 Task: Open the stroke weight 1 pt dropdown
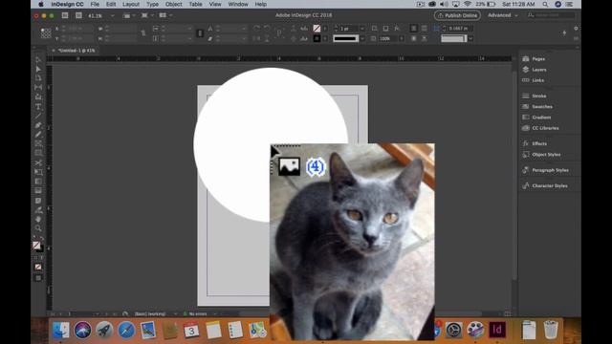click(x=362, y=29)
